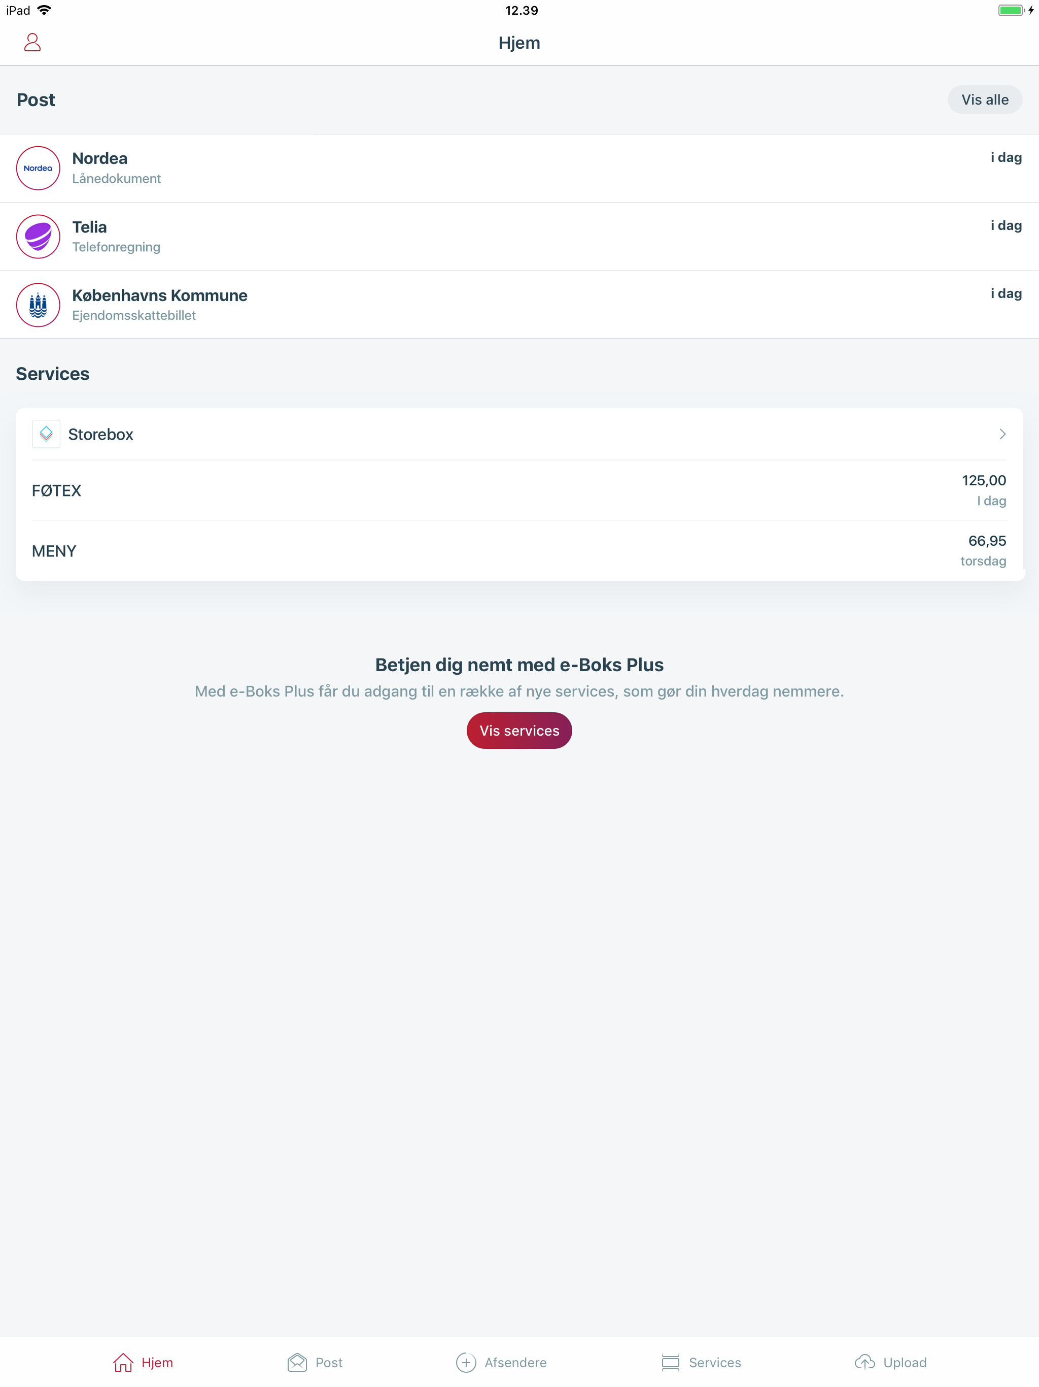The image size is (1039, 1387).
Task: Select the FØTEX purchase of 125,00
Action: [x=501, y=490]
